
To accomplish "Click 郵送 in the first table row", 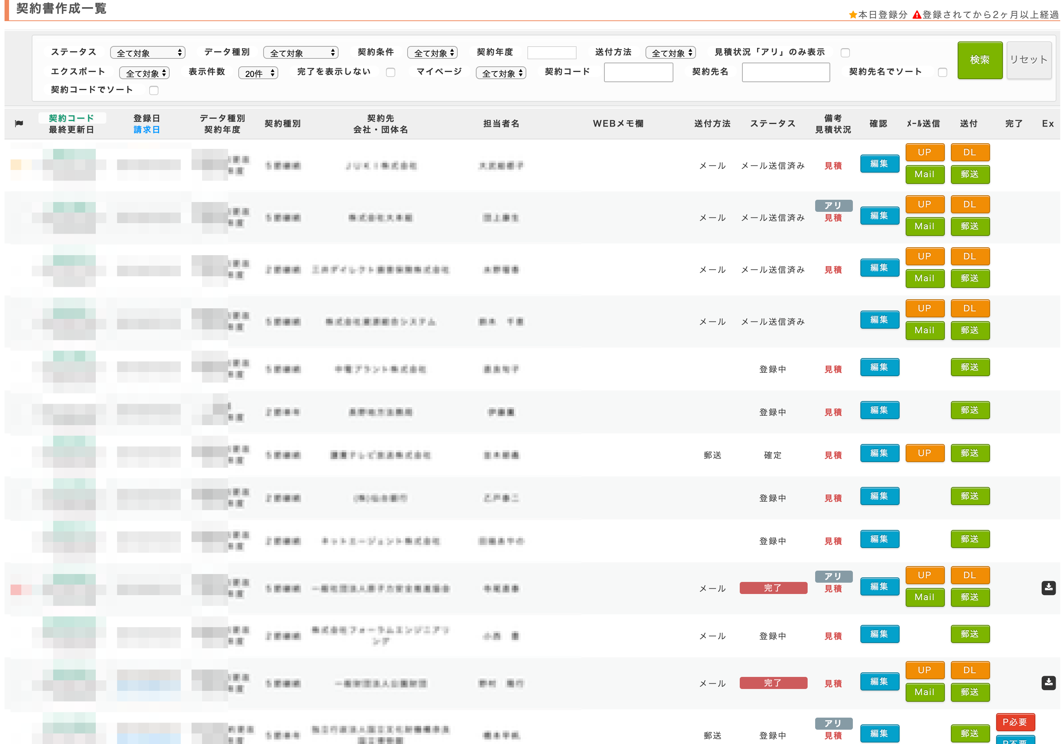I will click(969, 174).
